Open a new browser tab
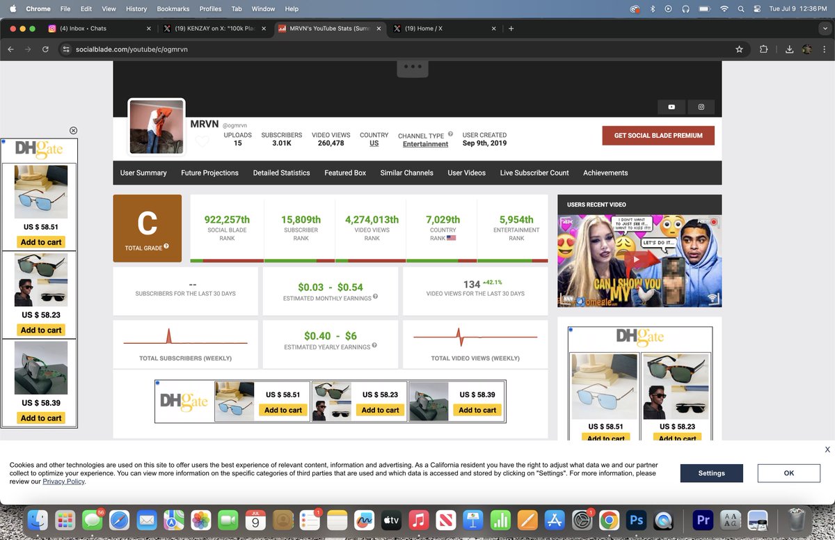The width and height of the screenshot is (835, 540). pyautogui.click(x=511, y=29)
